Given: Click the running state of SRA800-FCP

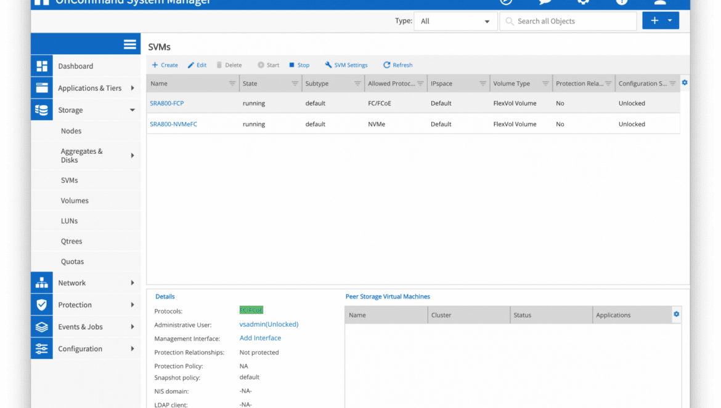Looking at the screenshot, I should click(x=254, y=103).
